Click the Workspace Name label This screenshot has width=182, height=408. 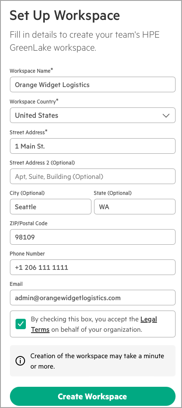click(x=31, y=71)
